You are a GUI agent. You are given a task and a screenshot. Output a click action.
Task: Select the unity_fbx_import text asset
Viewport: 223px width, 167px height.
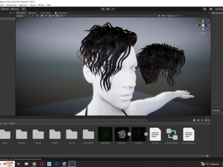tap(189, 134)
